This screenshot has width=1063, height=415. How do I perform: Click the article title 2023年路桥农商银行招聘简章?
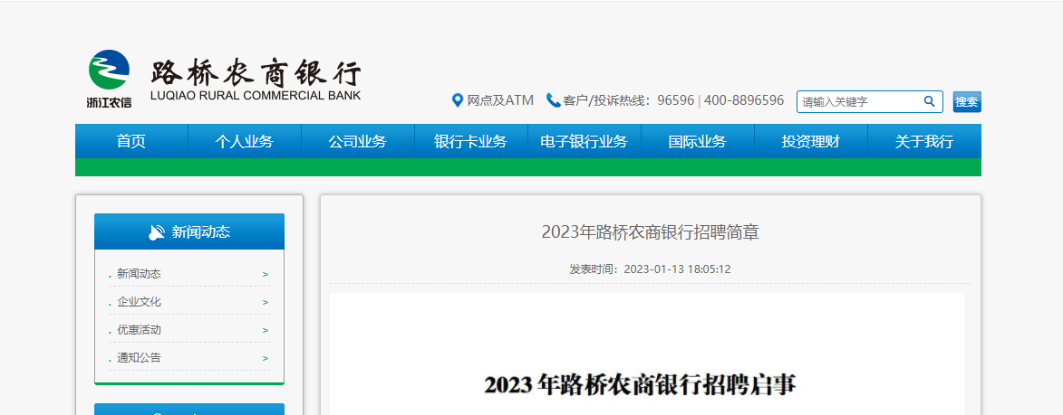[x=650, y=232]
